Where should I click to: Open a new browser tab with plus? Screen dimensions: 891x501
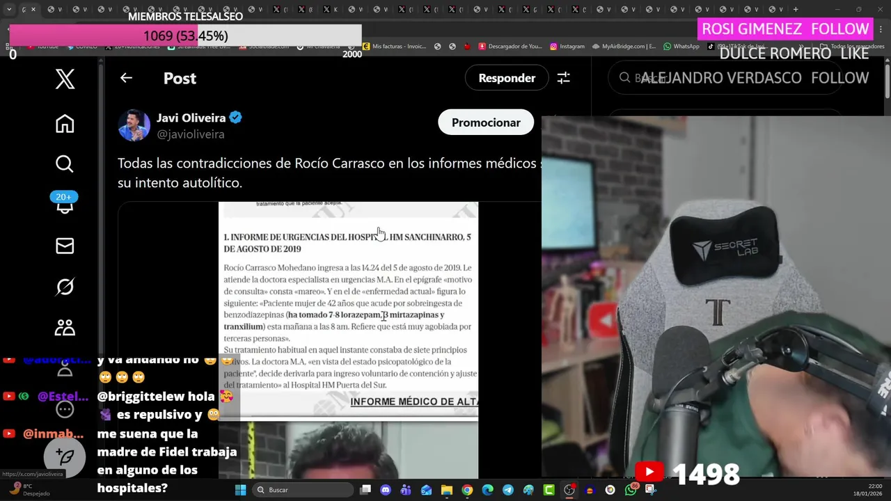[796, 10]
